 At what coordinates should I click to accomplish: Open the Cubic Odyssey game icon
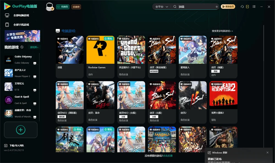pos(9,60)
